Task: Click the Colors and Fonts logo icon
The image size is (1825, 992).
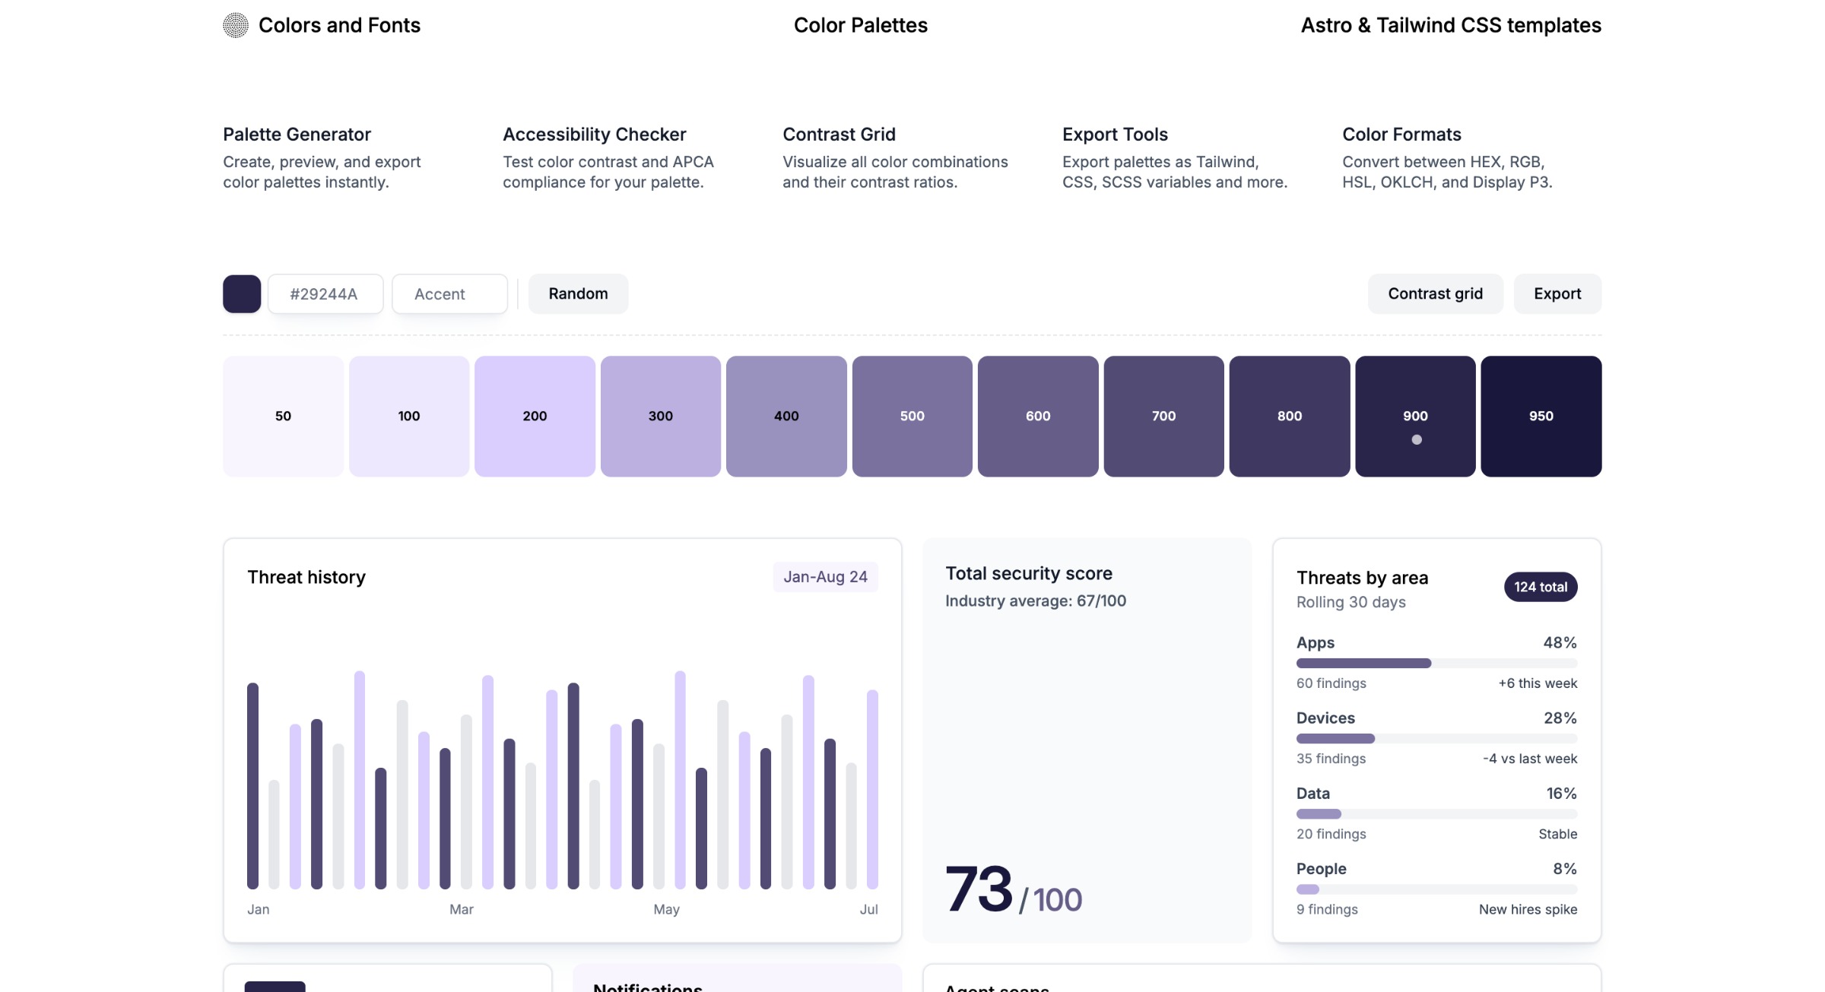Action: click(x=236, y=25)
